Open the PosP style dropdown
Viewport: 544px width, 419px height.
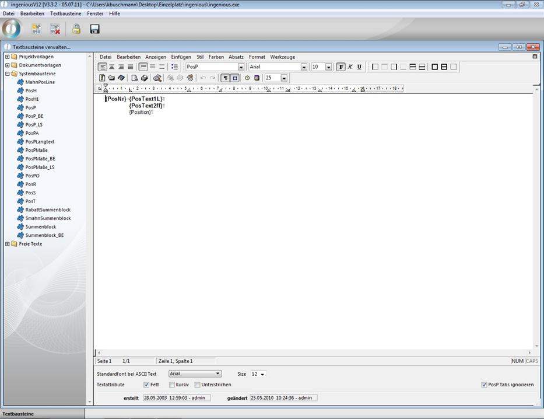(241, 67)
